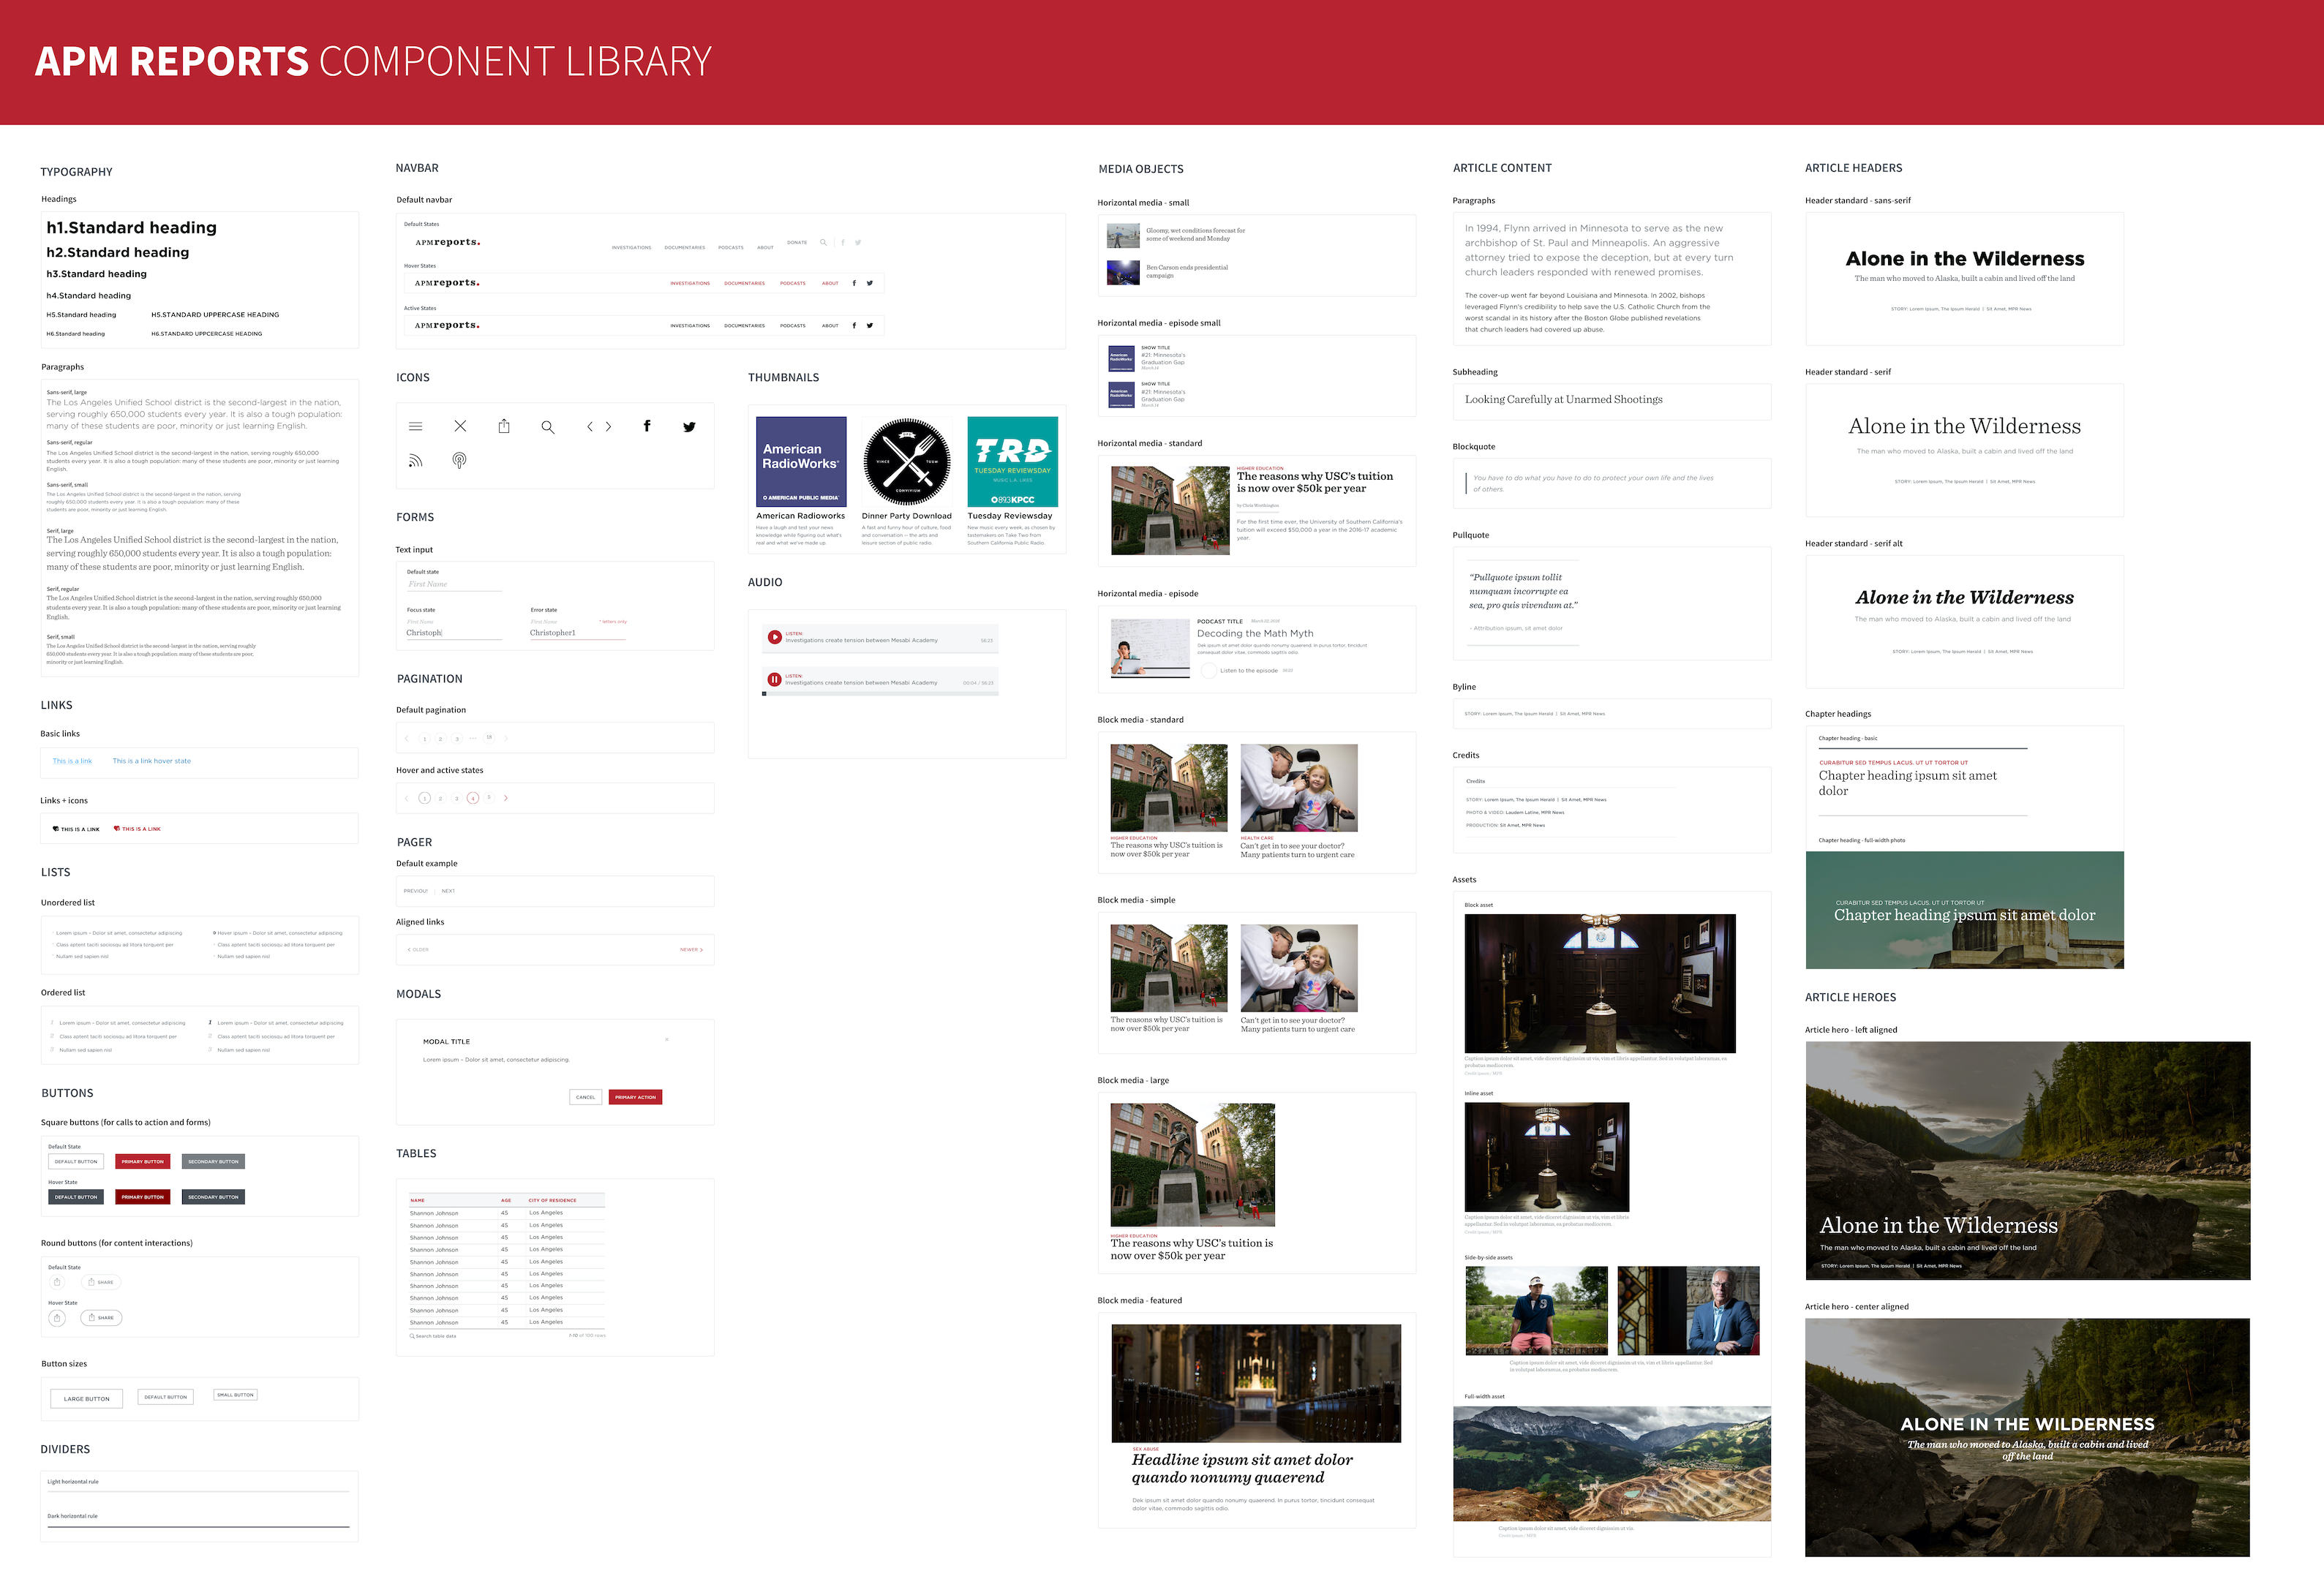Click the search icon in the Default States navbar
Image resolution: width=2324 pixels, height=1579 pixels.
pyautogui.click(x=823, y=242)
